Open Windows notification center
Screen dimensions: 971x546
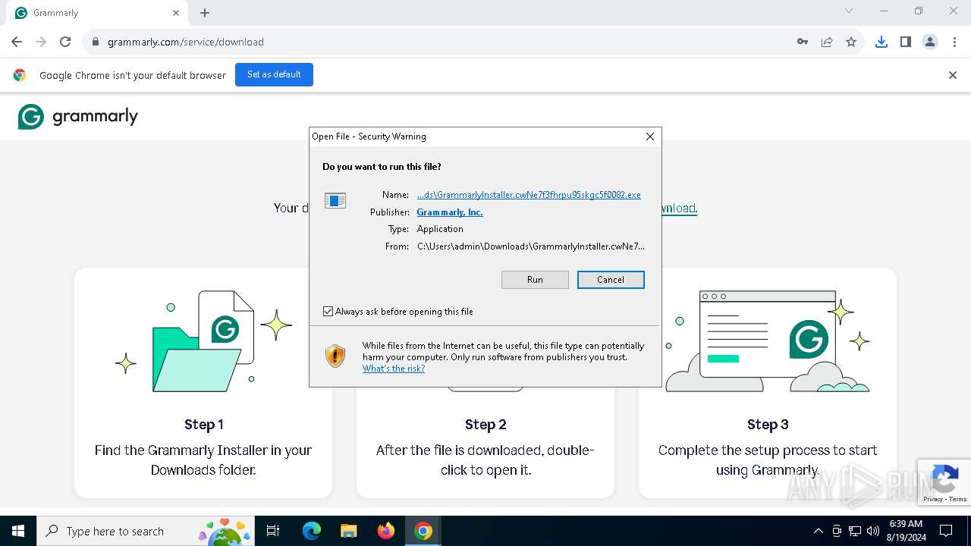pyautogui.click(x=946, y=531)
